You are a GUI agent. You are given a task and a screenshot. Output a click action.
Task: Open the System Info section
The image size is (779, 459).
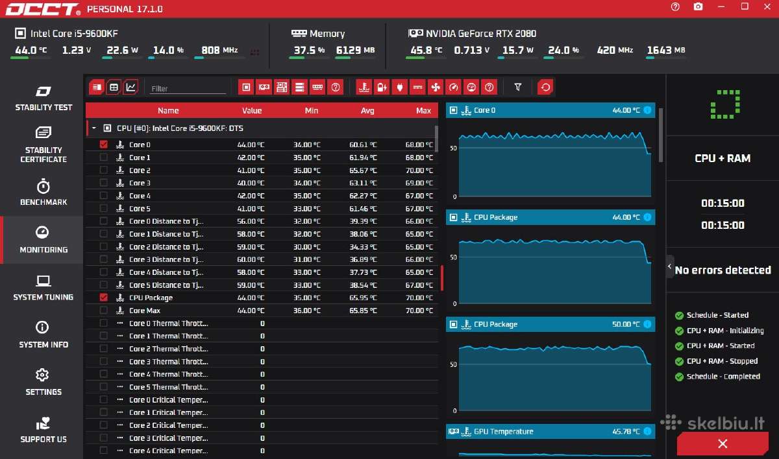(x=43, y=335)
